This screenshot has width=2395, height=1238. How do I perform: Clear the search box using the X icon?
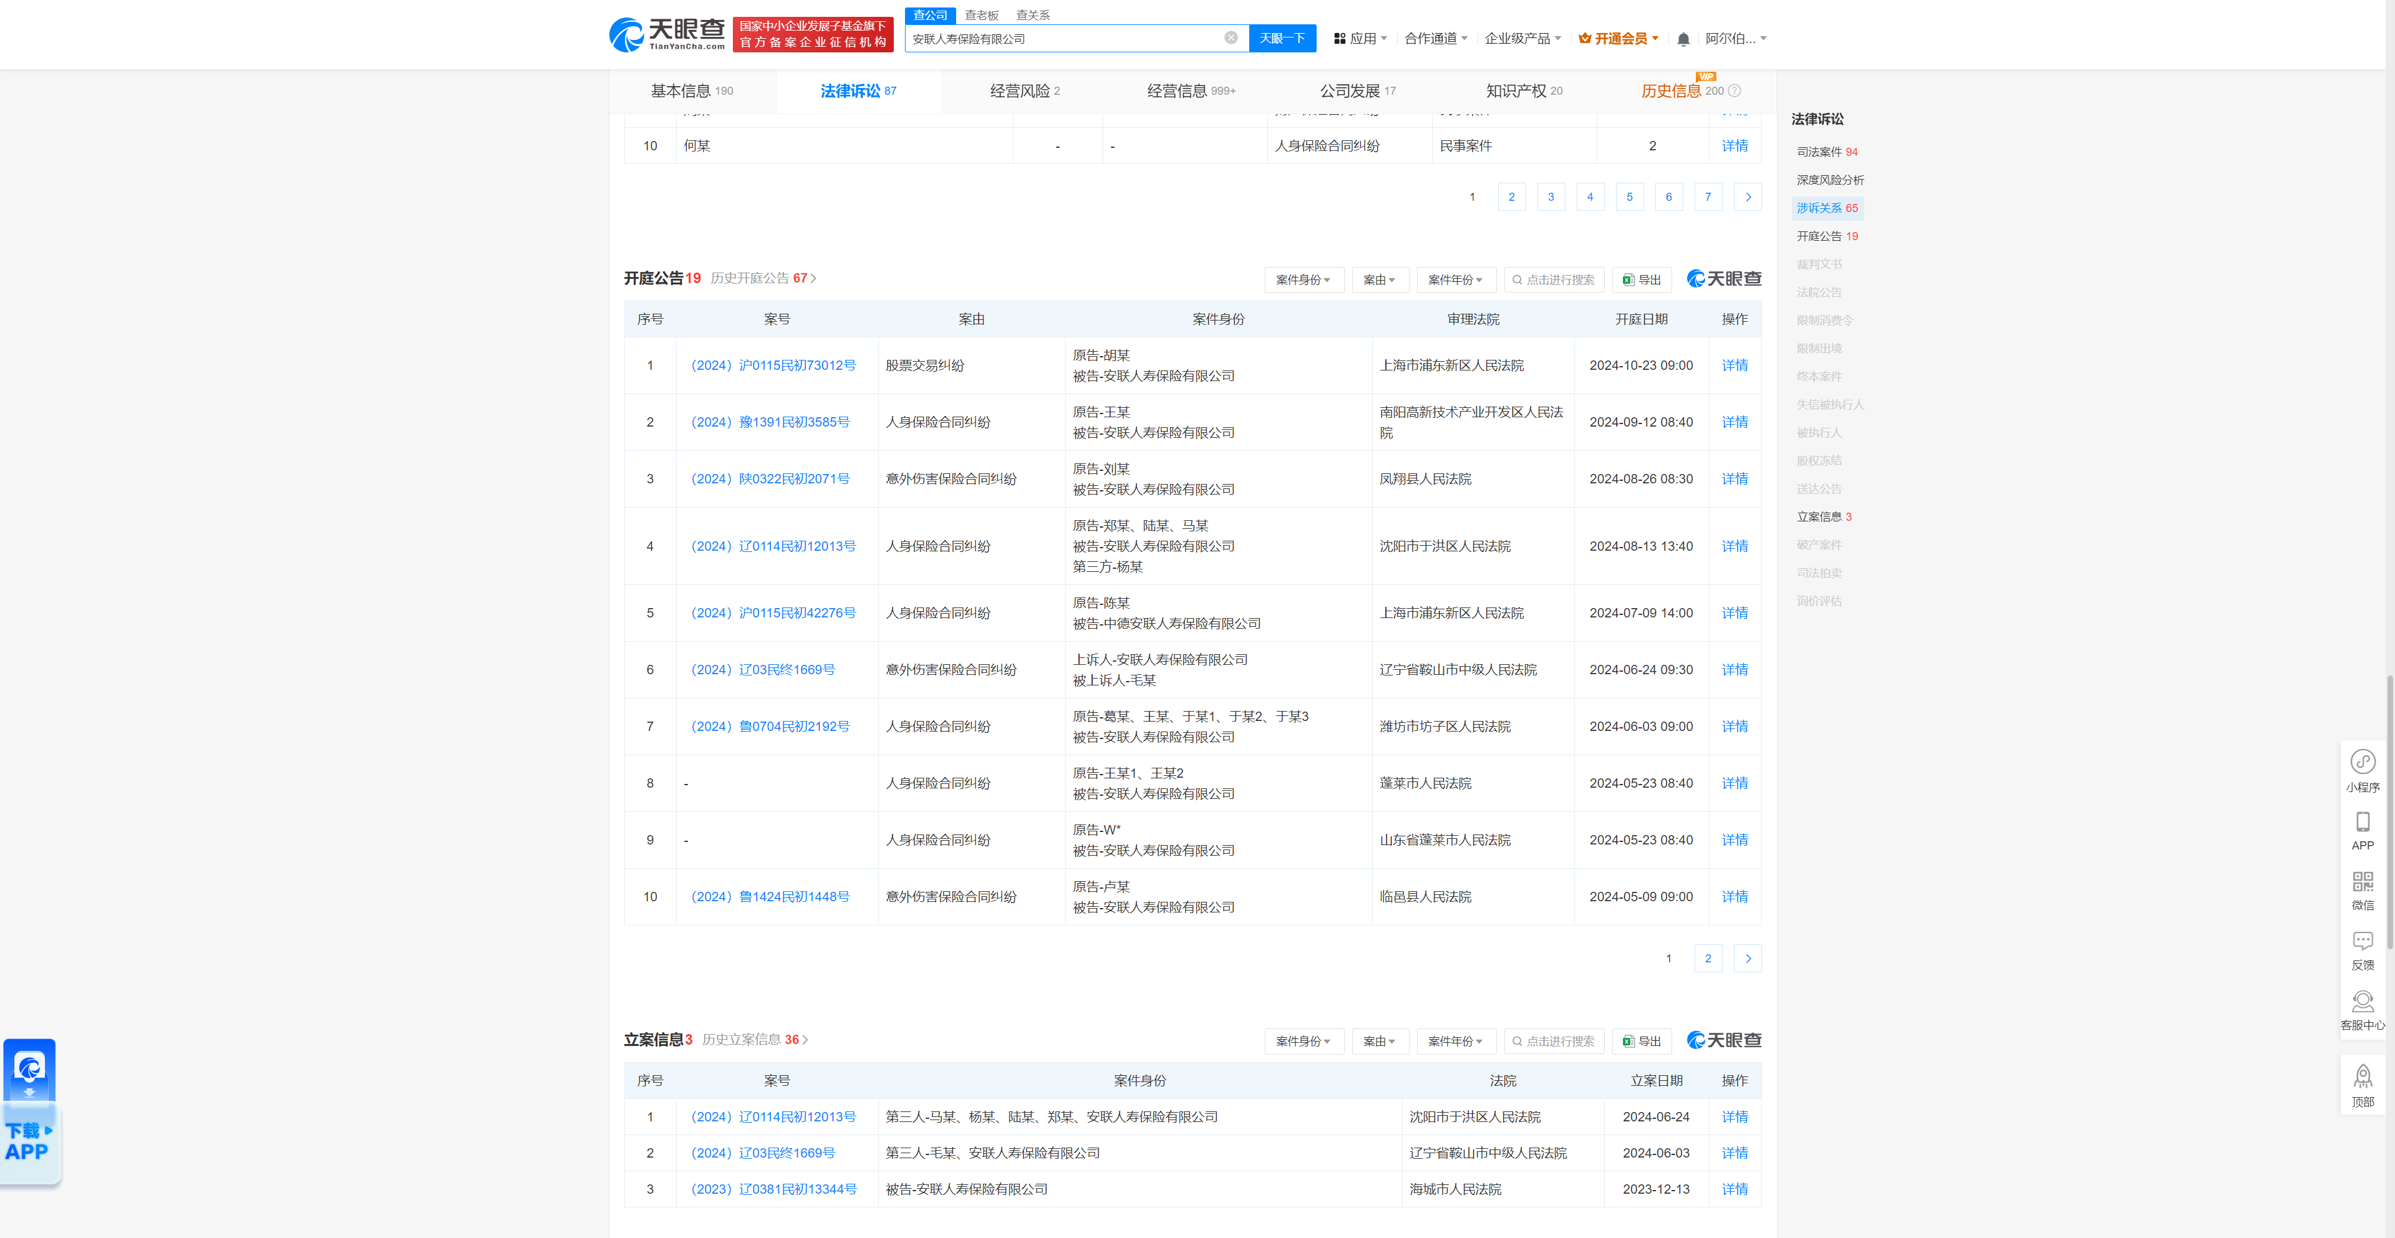[x=1232, y=38]
